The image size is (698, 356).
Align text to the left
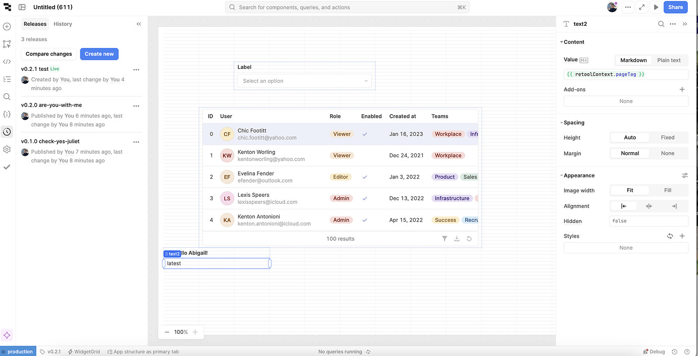pos(624,206)
